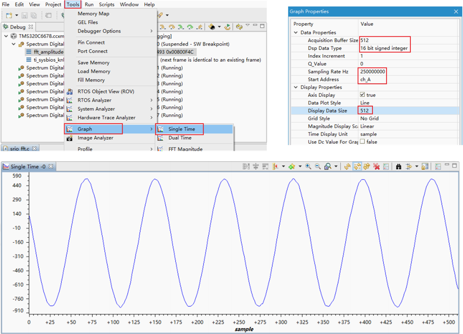Click the Save icon in main toolbar
The height and width of the screenshot is (334, 463).
point(25,15)
